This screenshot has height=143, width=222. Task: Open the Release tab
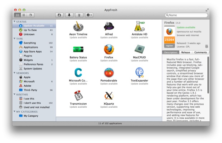(x=185, y=52)
